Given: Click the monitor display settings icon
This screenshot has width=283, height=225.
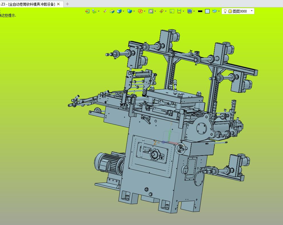Looking at the screenshot, I should [x=190, y=11].
